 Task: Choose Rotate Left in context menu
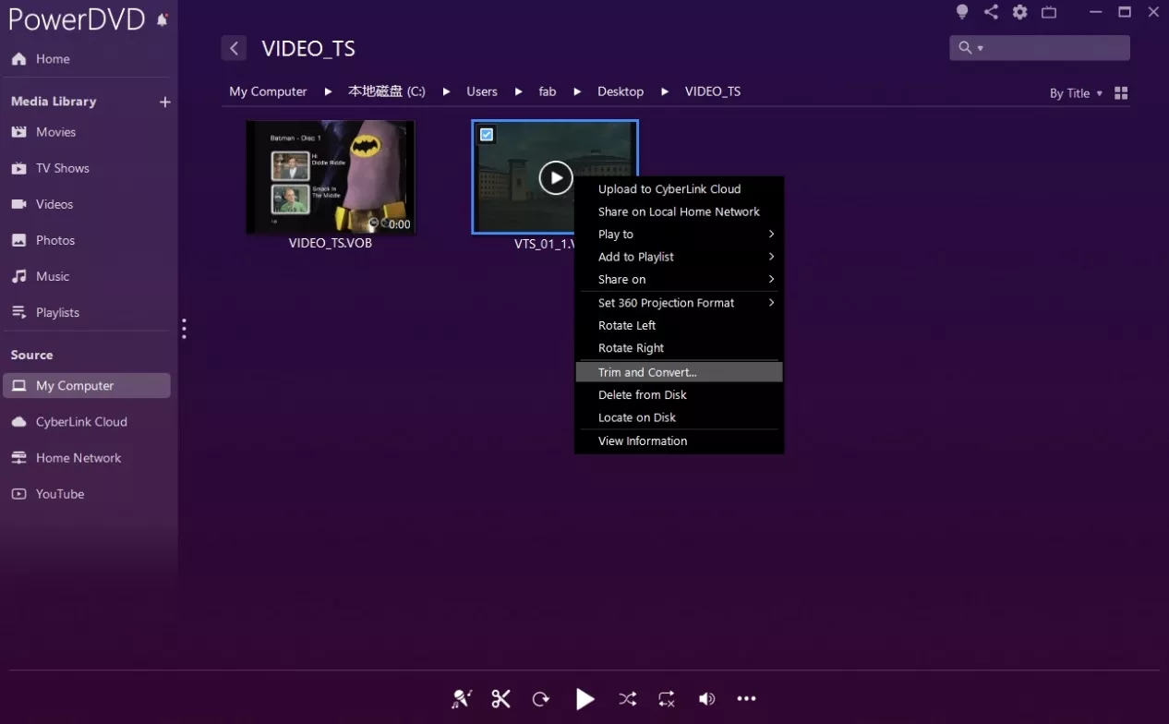pyautogui.click(x=679, y=326)
